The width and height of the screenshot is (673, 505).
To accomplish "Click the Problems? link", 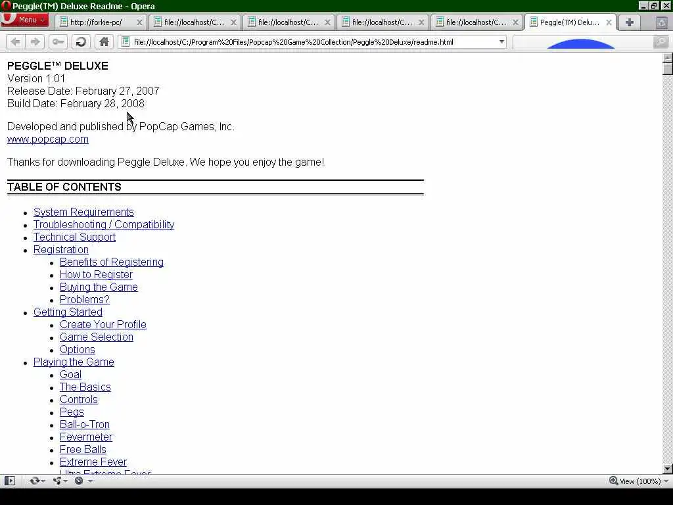I will point(85,299).
